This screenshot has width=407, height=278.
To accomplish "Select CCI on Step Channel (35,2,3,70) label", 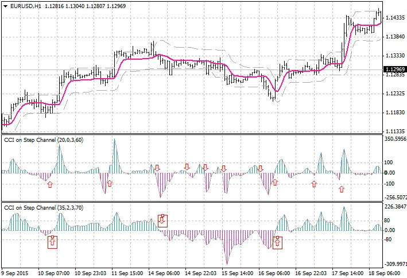I will point(44,207).
